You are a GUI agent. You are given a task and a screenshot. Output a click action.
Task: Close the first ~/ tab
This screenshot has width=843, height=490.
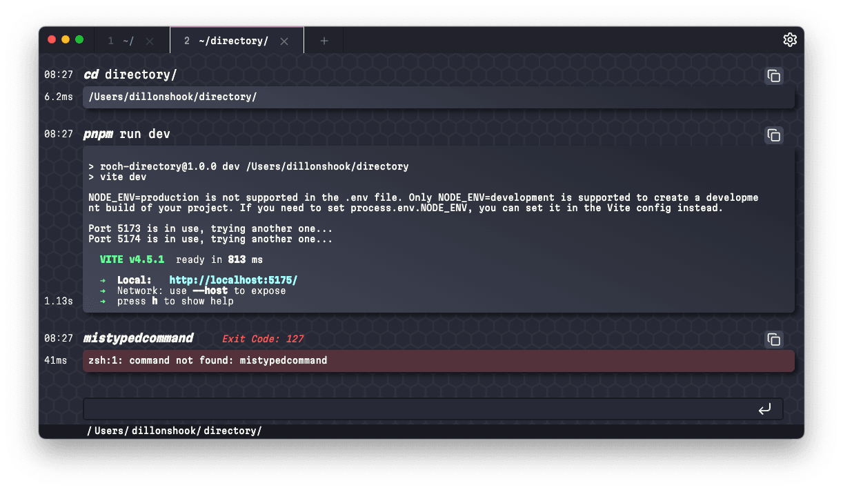[x=150, y=41]
